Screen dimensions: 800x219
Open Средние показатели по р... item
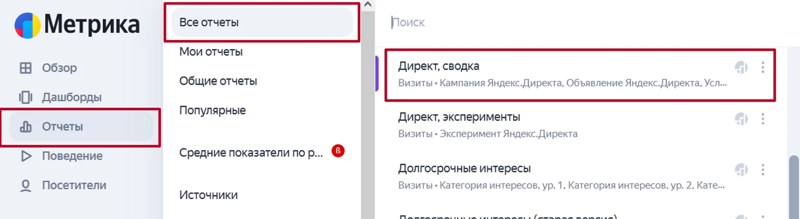tap(251, 153)
